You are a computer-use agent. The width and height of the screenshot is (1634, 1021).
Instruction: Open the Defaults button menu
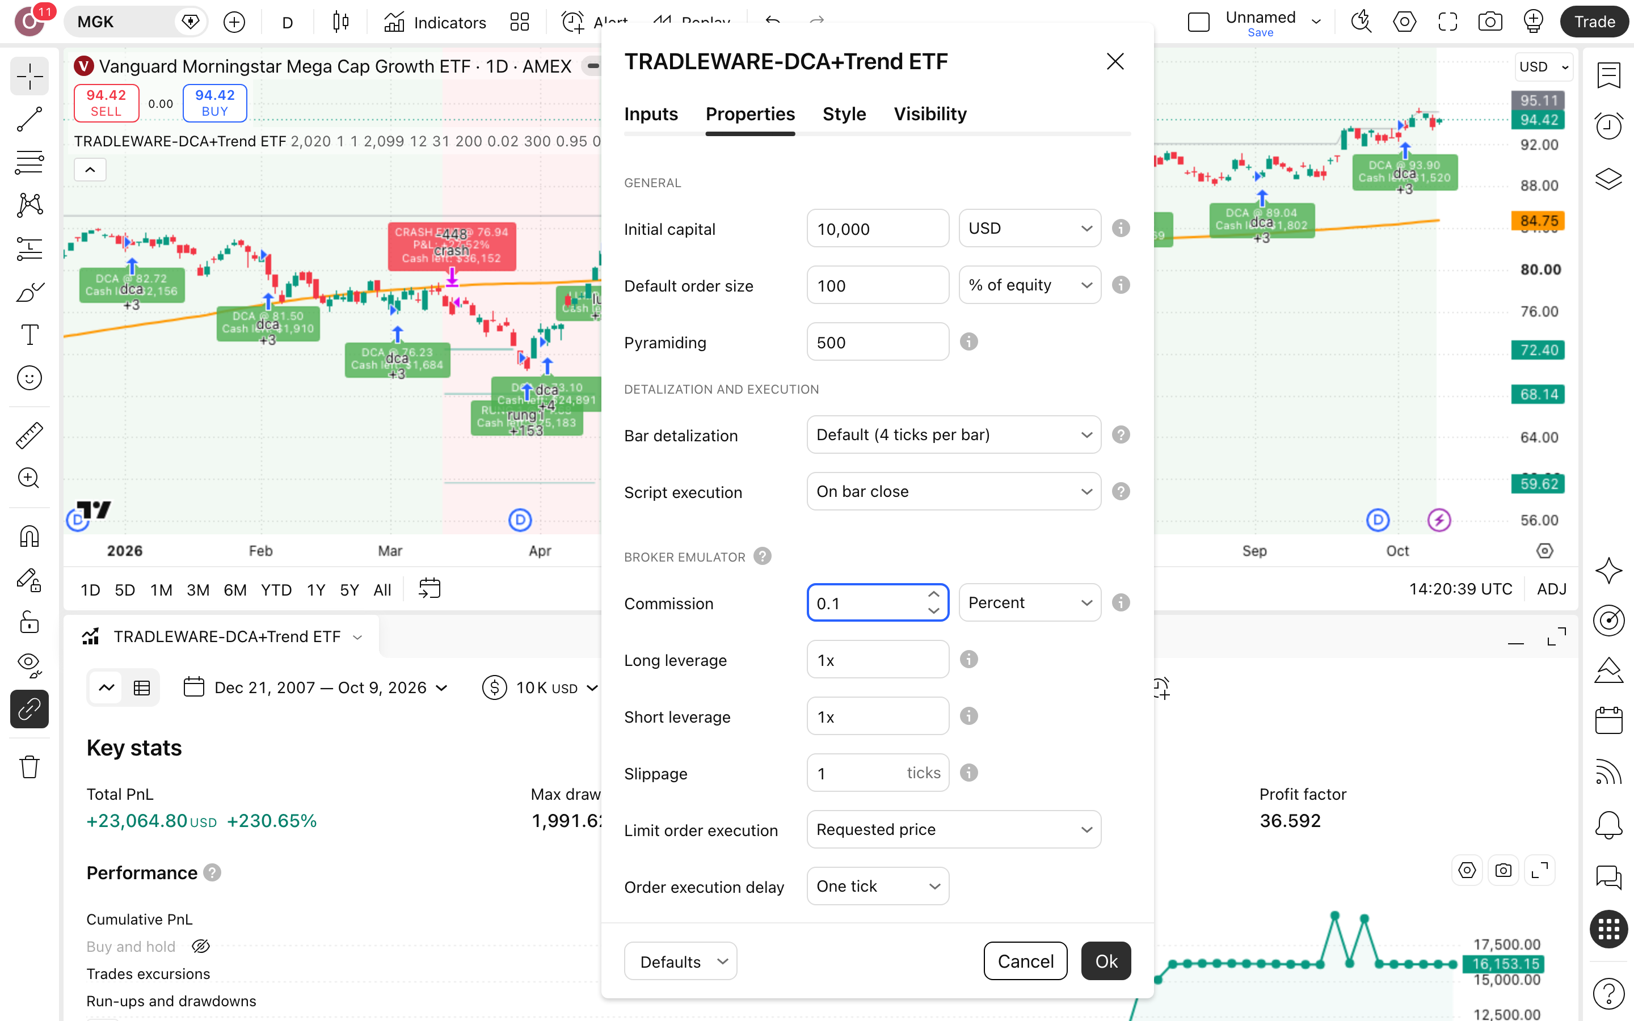click(680, 961)
